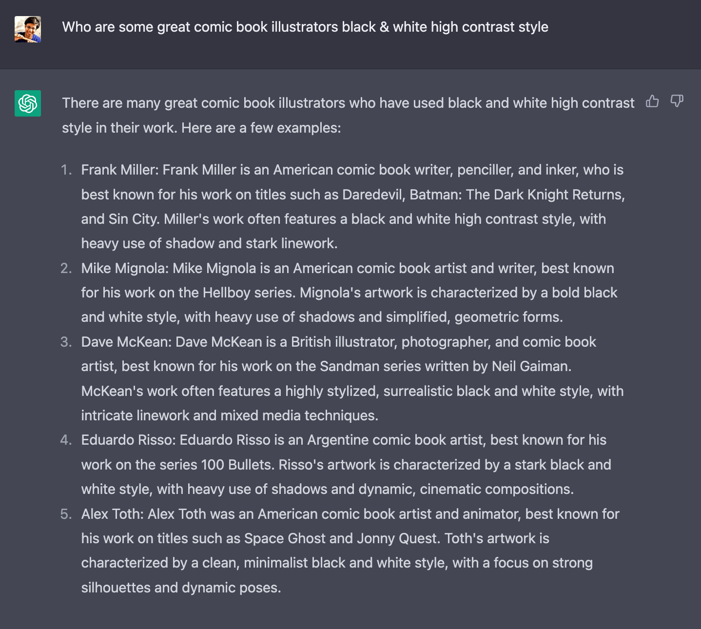Click the ChatGPT logo avatar
The height and width of the screenshot is (629, 701).
point(28,103)
